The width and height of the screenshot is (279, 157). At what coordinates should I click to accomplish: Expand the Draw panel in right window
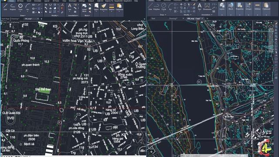(x=163, y=15)
